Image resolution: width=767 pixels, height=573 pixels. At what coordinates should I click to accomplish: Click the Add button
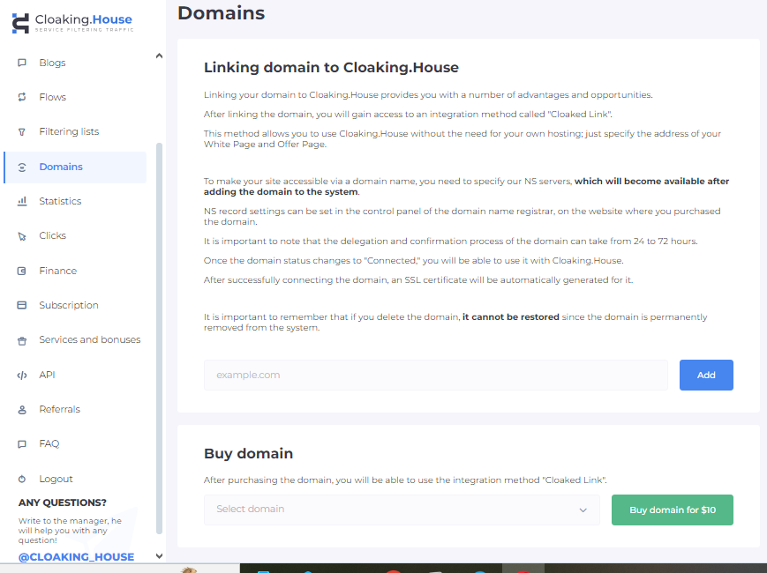click(705, 375)
